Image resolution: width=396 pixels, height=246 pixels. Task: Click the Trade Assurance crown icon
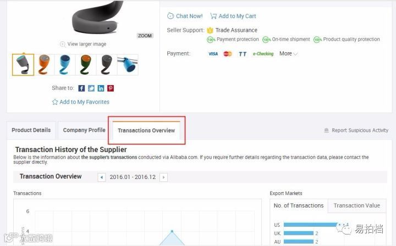coord(210,30)
